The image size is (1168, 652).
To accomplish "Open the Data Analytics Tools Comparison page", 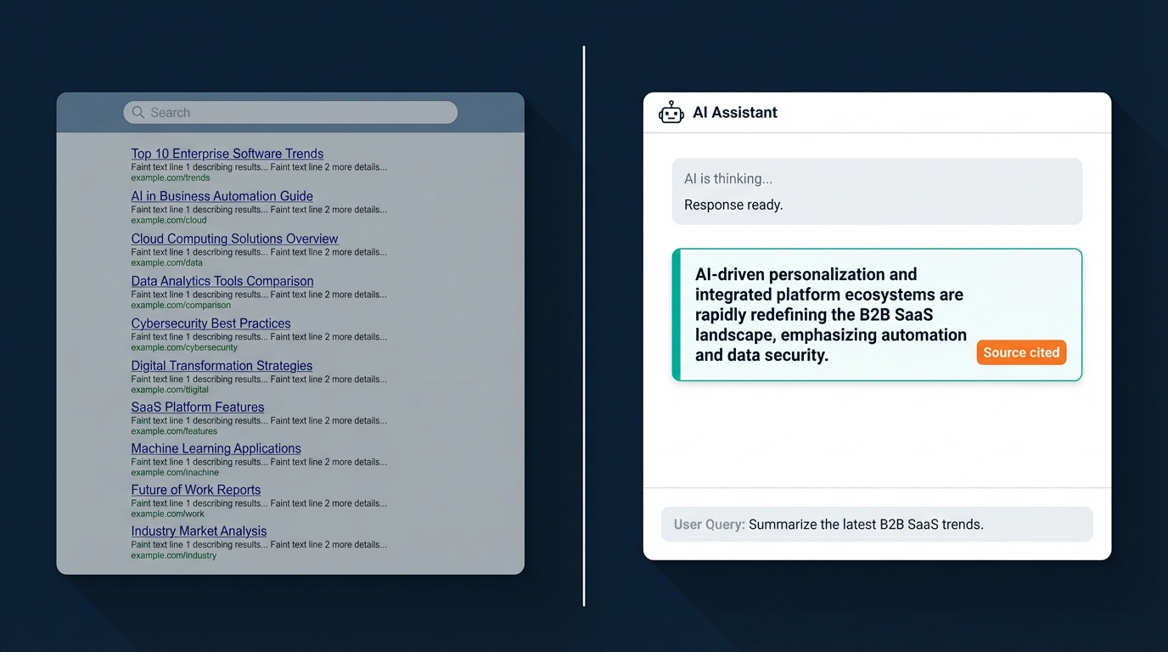I will tap(222, 281).
